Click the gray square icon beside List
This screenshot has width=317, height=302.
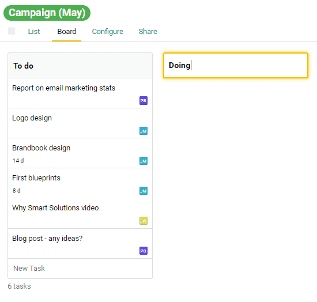[12, 31]
